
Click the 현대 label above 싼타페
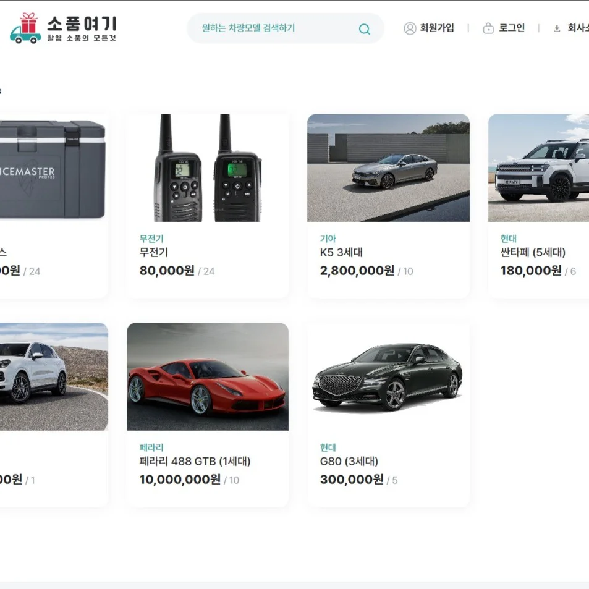tap(508, 239)
